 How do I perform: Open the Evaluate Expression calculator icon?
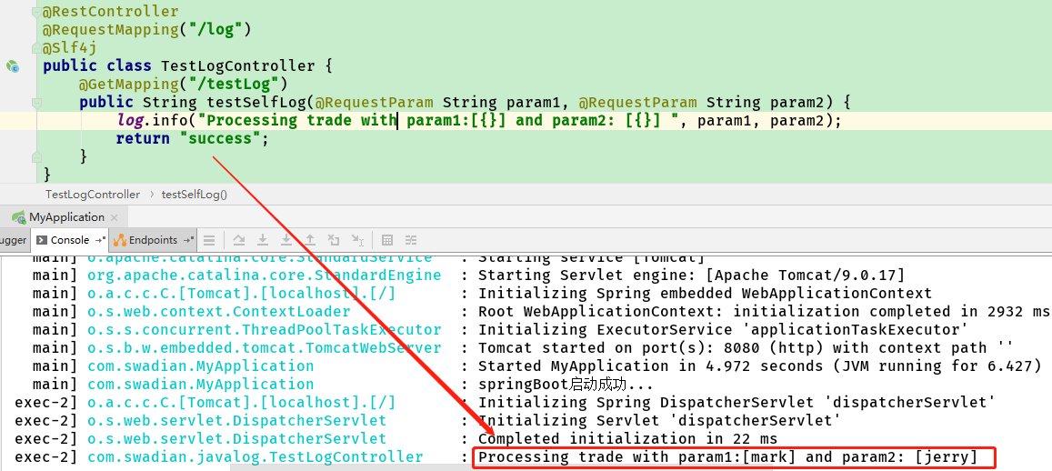387,240
